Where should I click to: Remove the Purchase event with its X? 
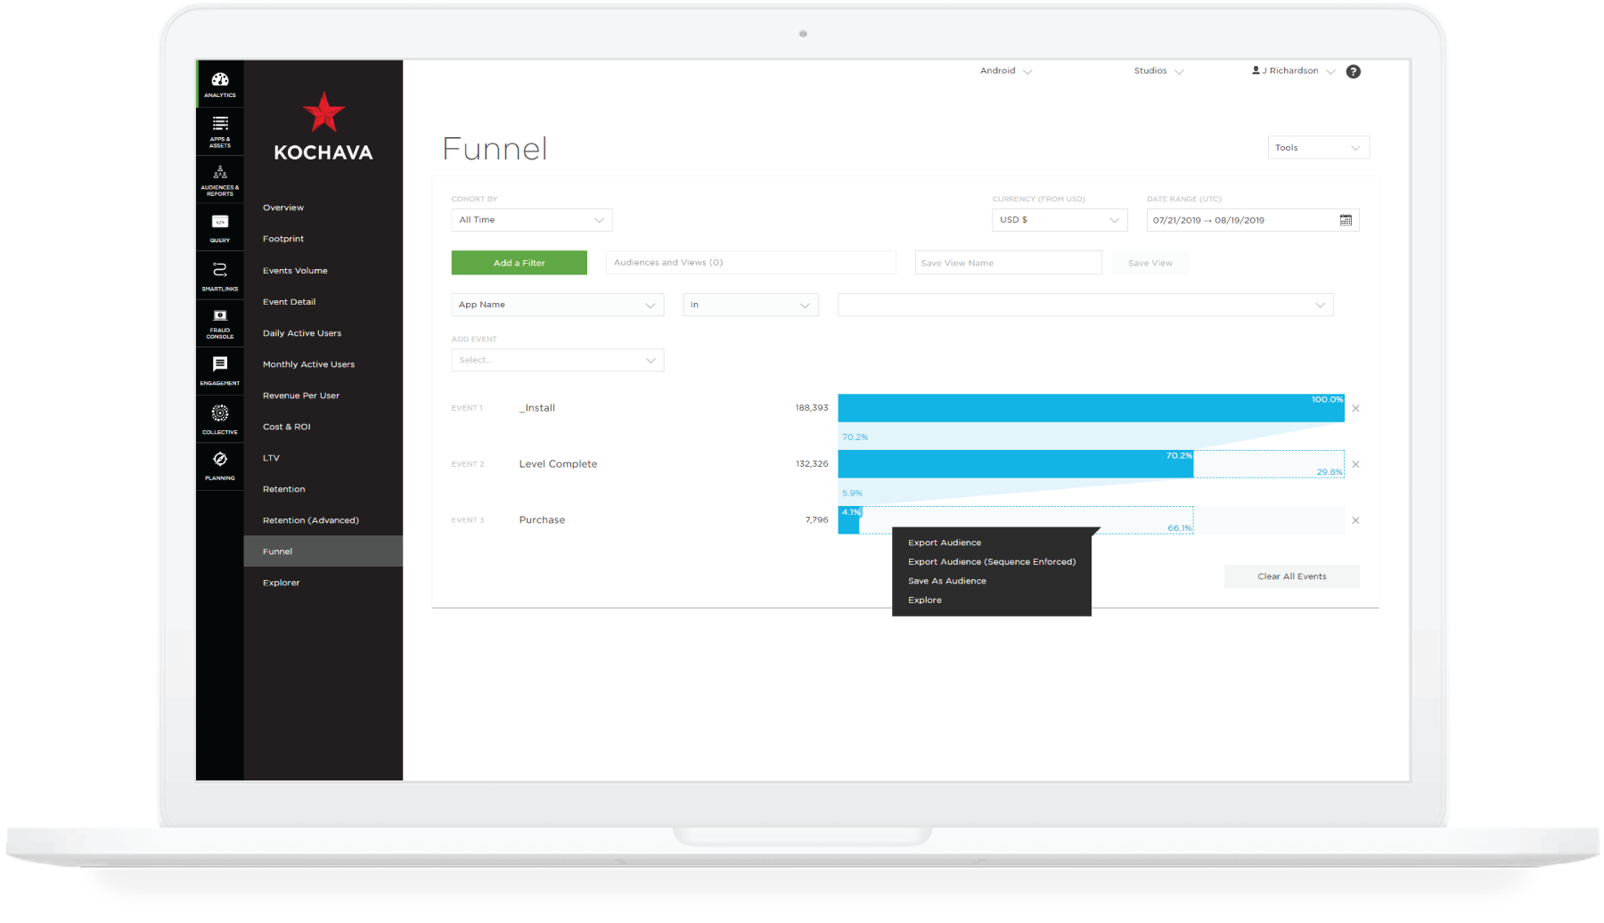point(1355,520)
